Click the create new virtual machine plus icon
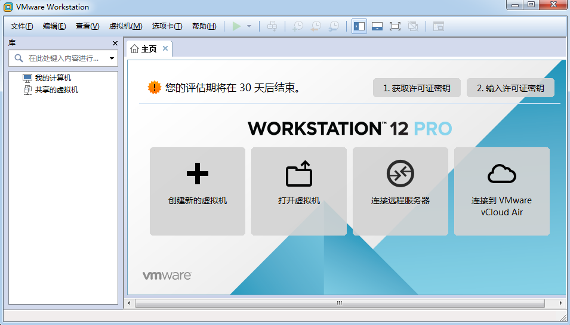 point(197,174)
